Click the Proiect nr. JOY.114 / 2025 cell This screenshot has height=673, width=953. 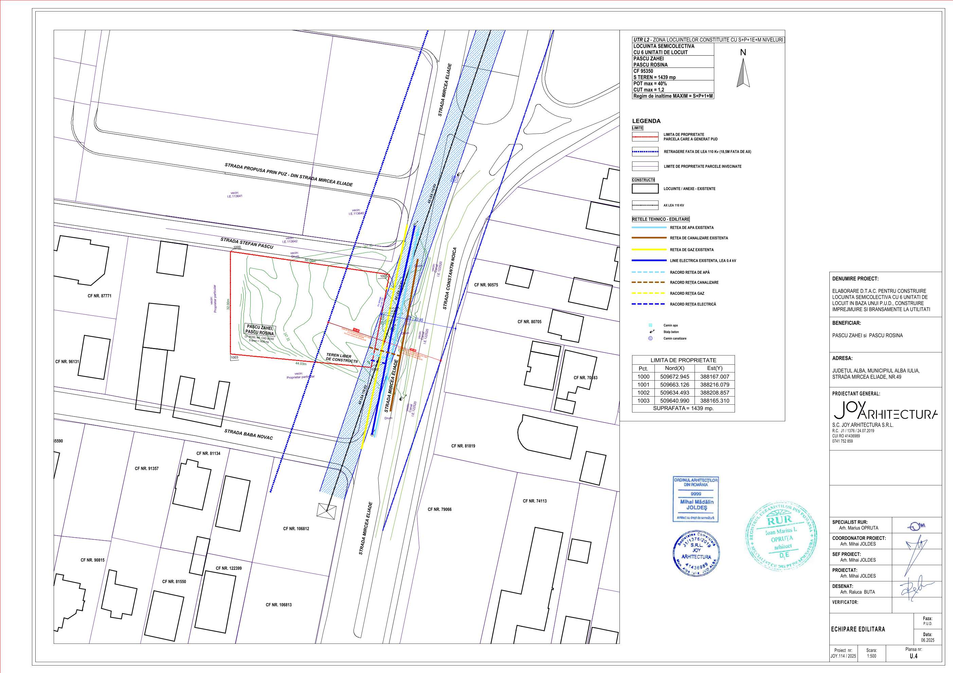click(843, 653)
